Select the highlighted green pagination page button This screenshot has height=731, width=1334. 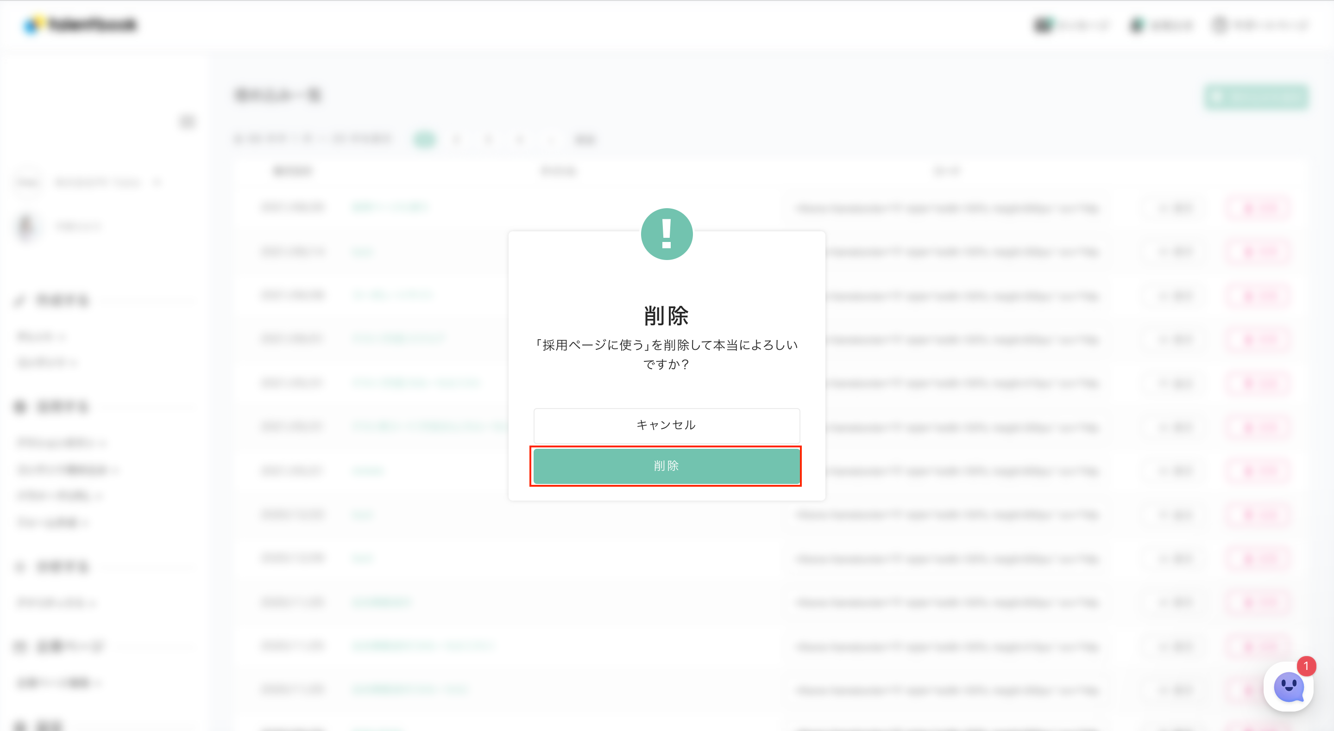click(425, 139)
